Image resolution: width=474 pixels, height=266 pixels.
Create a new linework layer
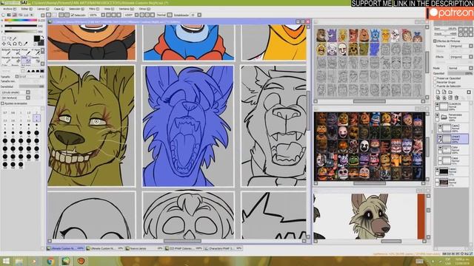click(x=444, y=92)
